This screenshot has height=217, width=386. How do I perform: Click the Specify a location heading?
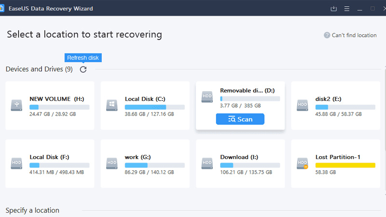pyautogui.click(x=32, y=210)
